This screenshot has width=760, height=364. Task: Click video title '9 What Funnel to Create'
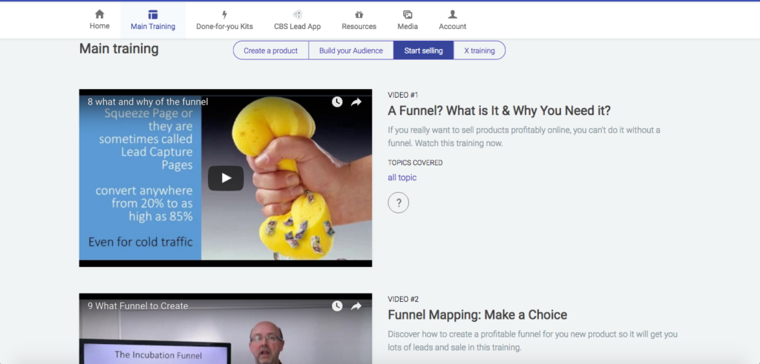click(x=137, y=306)
